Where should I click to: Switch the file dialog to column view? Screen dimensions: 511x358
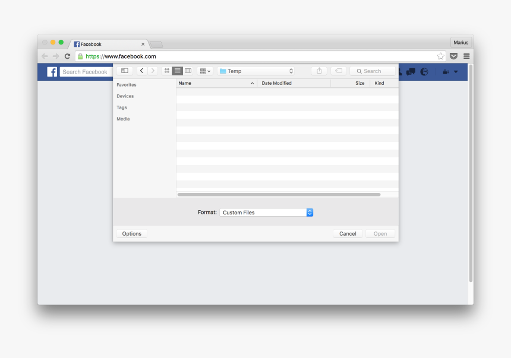coord(188,71)
